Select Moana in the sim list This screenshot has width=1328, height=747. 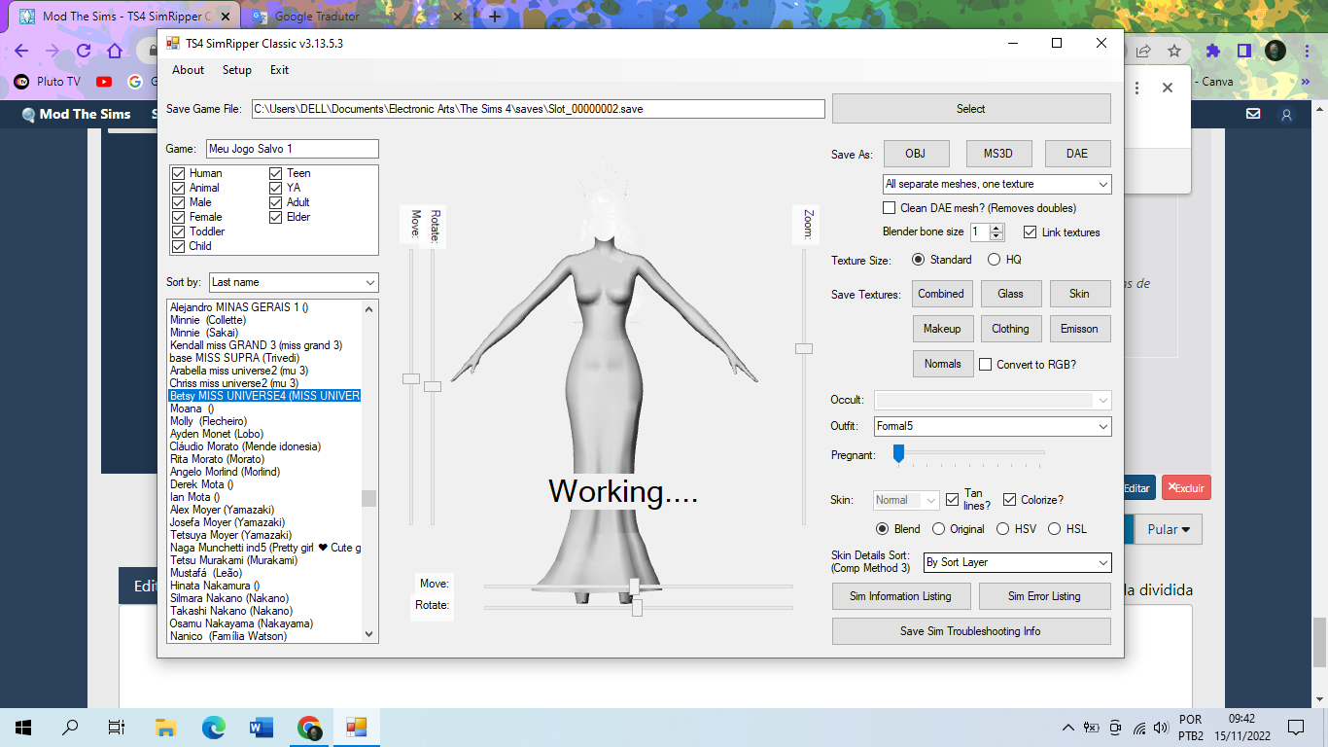pyautogui.click(x=192, y=409)
